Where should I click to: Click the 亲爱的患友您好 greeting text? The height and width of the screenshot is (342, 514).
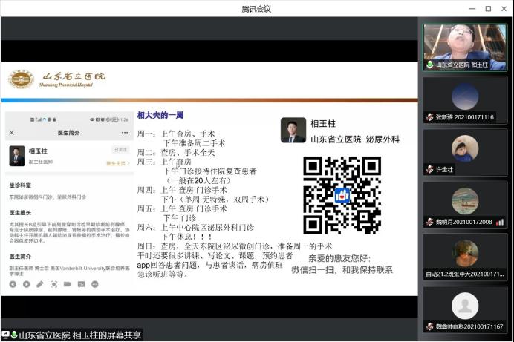click(x=339, y=259)
